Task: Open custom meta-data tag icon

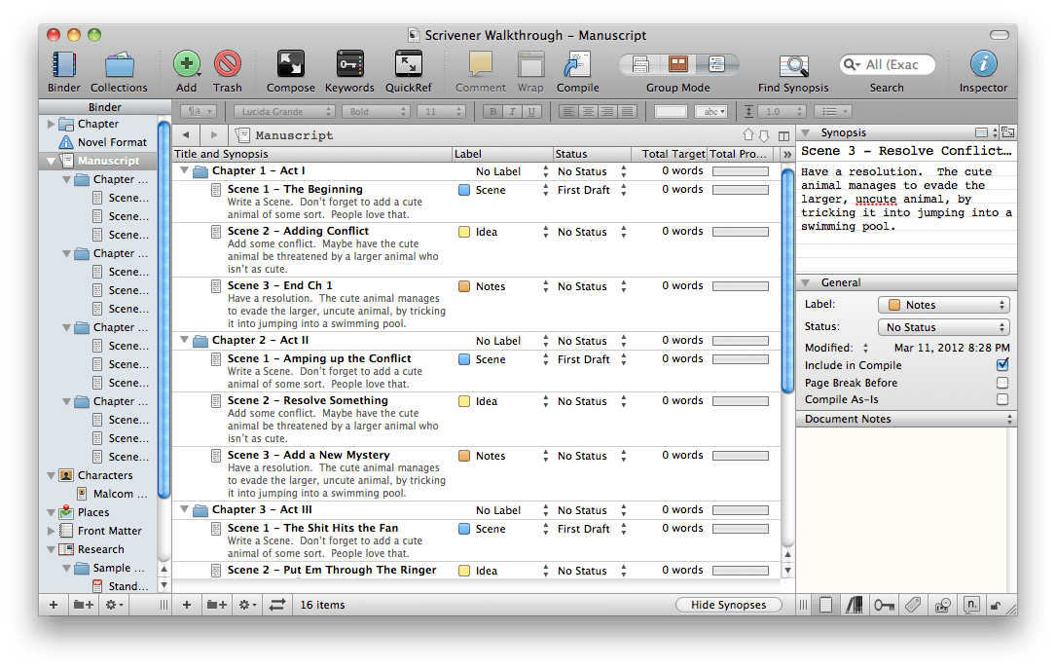Action: point(913,605)
